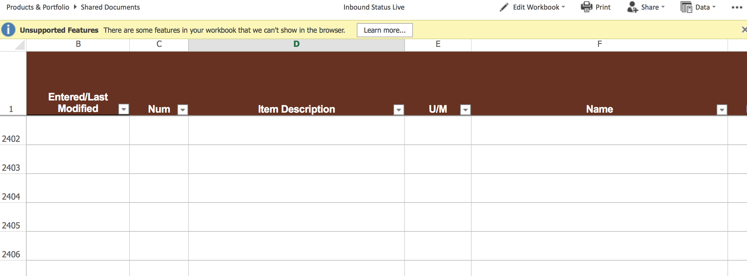Open the Entered/Last Modified filter dropdown
Image resolution: width=747 pixels, height=276 pixels.
pyautogui.click(x=124, y=109)
